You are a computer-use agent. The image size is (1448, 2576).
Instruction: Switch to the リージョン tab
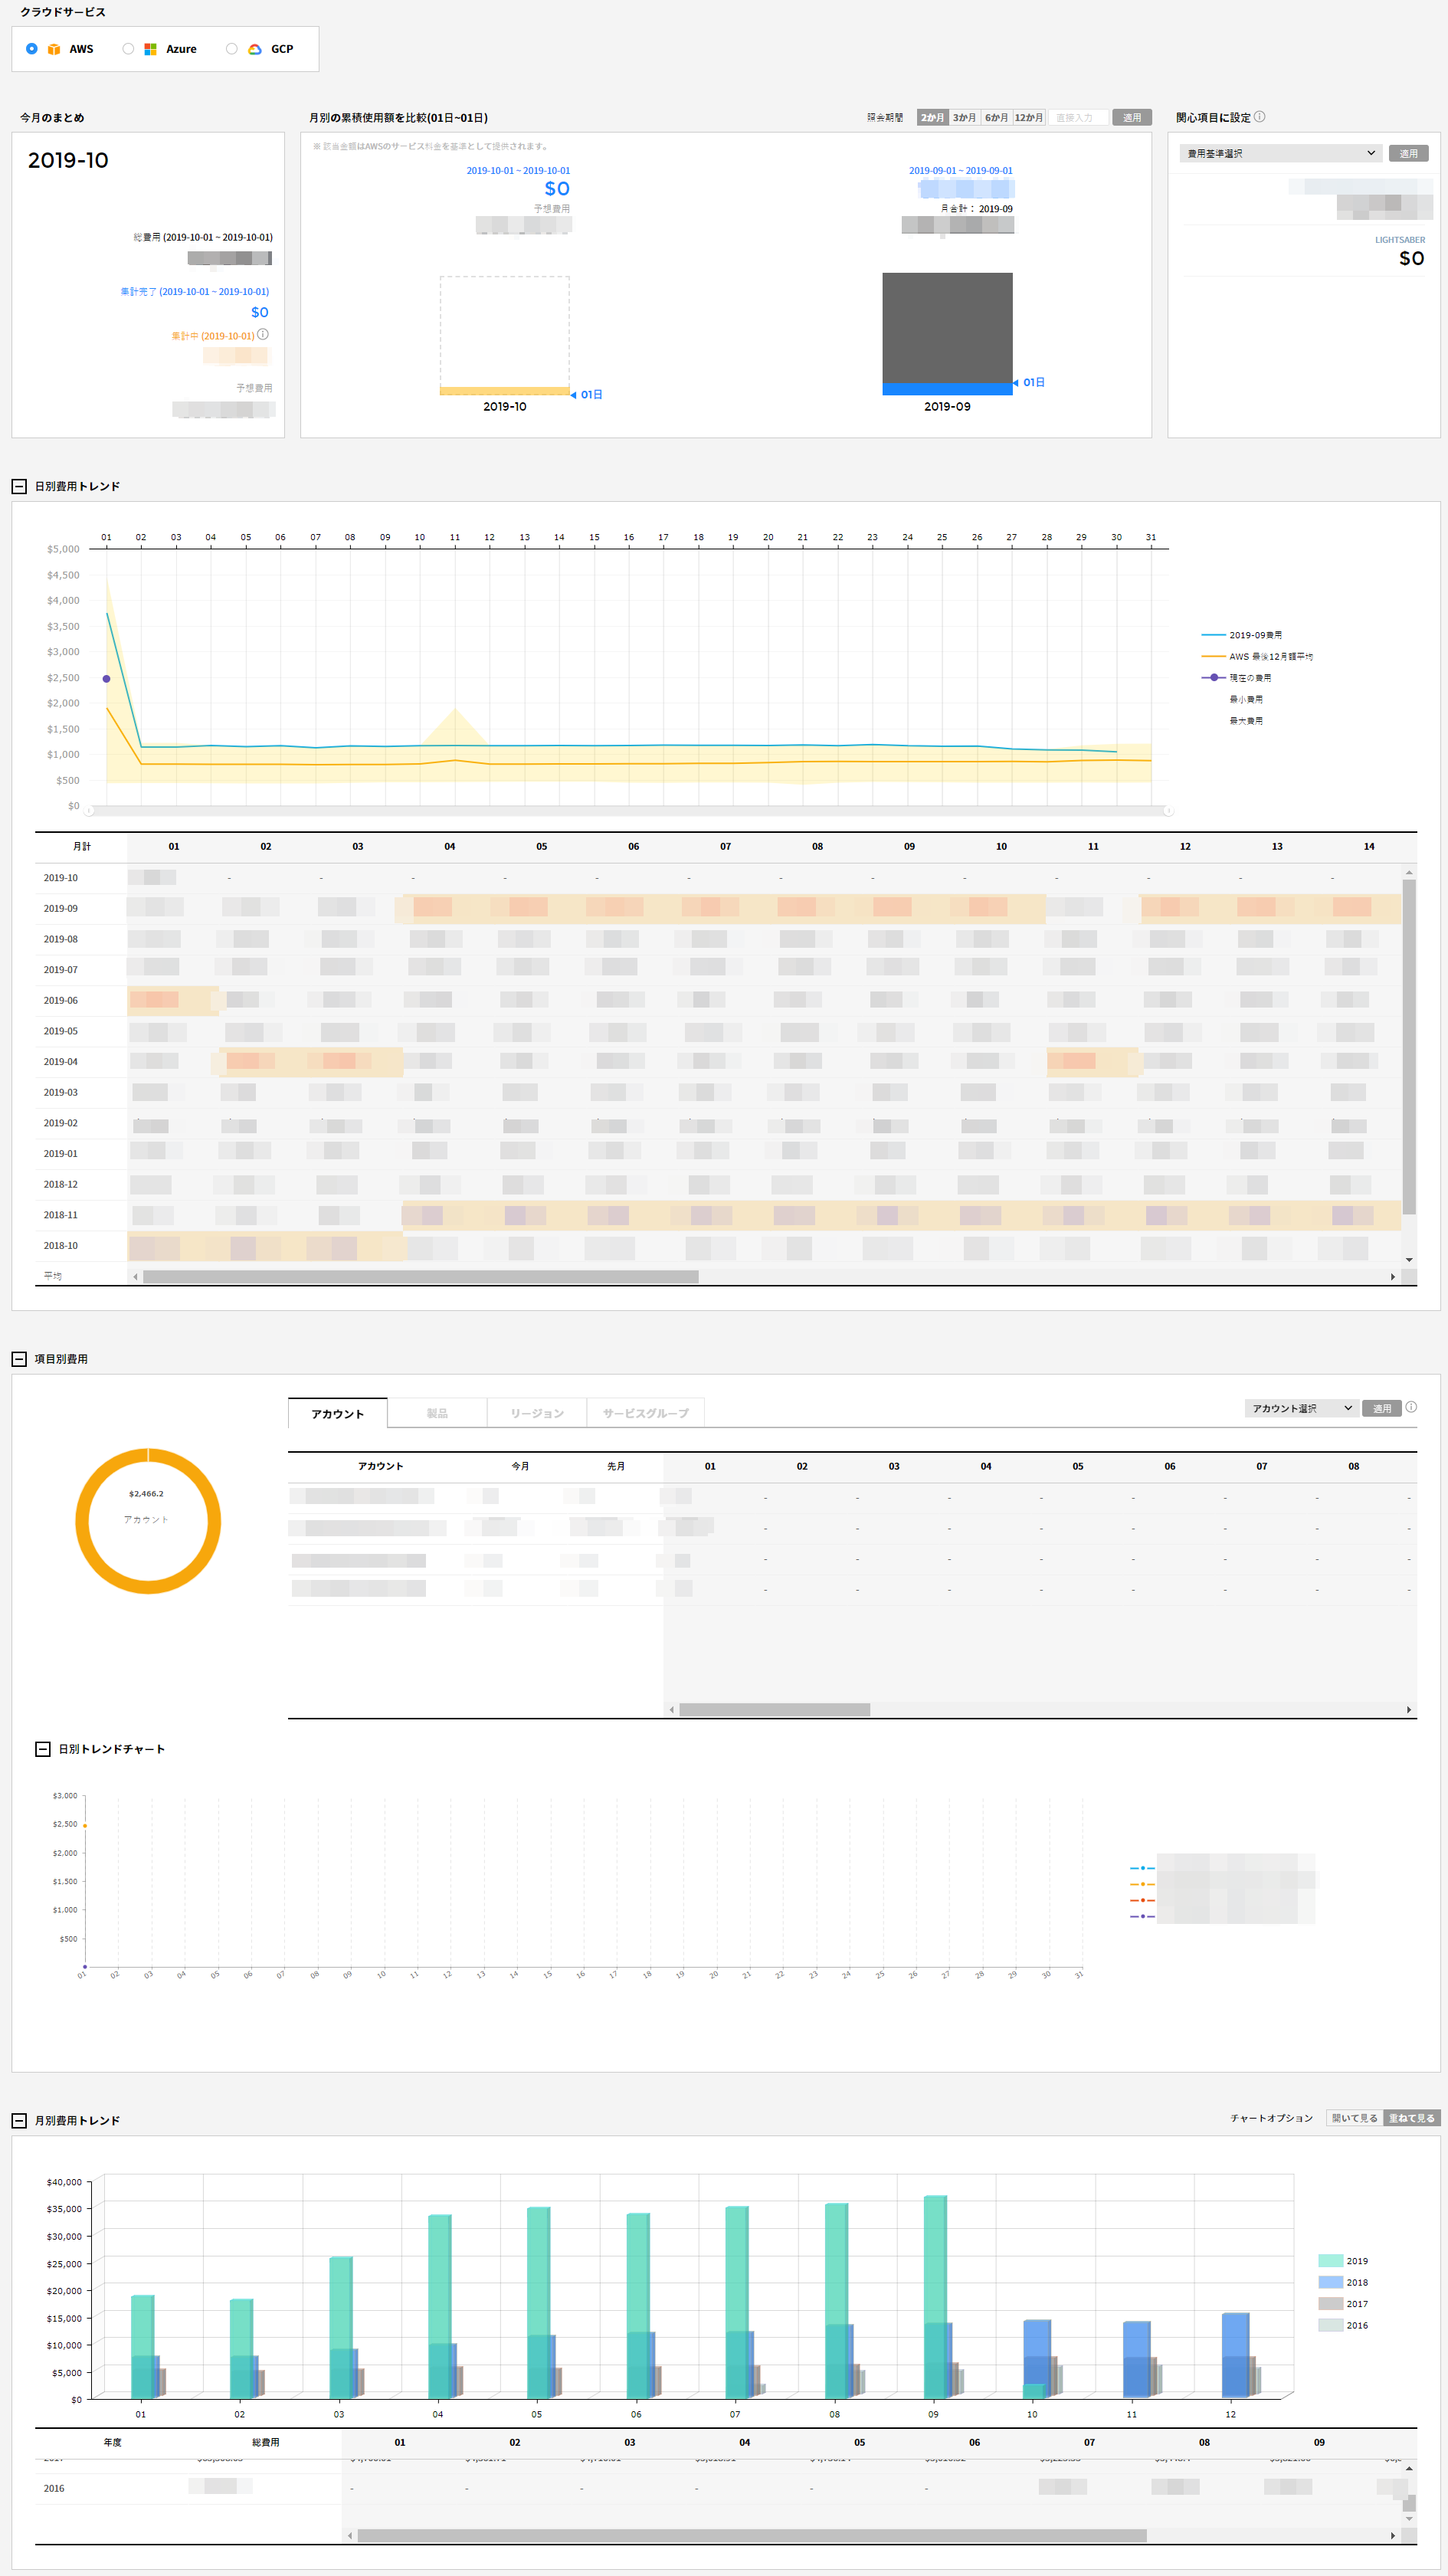[x=537, y=1413]
